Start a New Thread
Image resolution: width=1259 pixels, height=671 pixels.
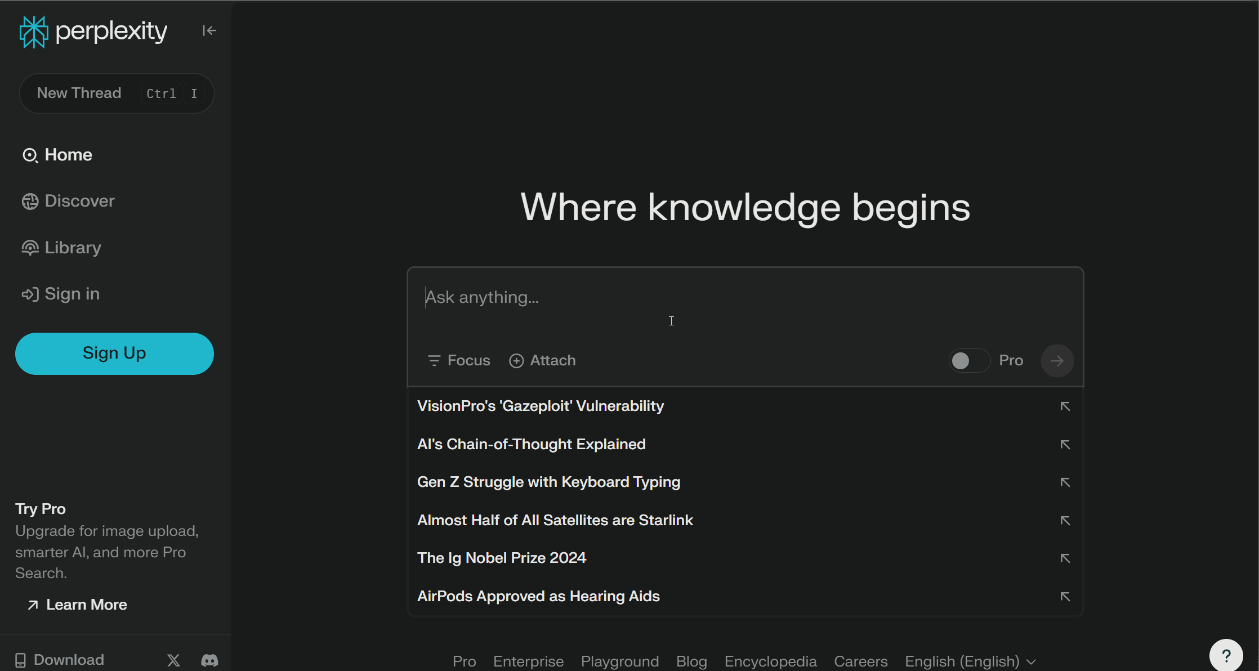click(x=117, y=93)
